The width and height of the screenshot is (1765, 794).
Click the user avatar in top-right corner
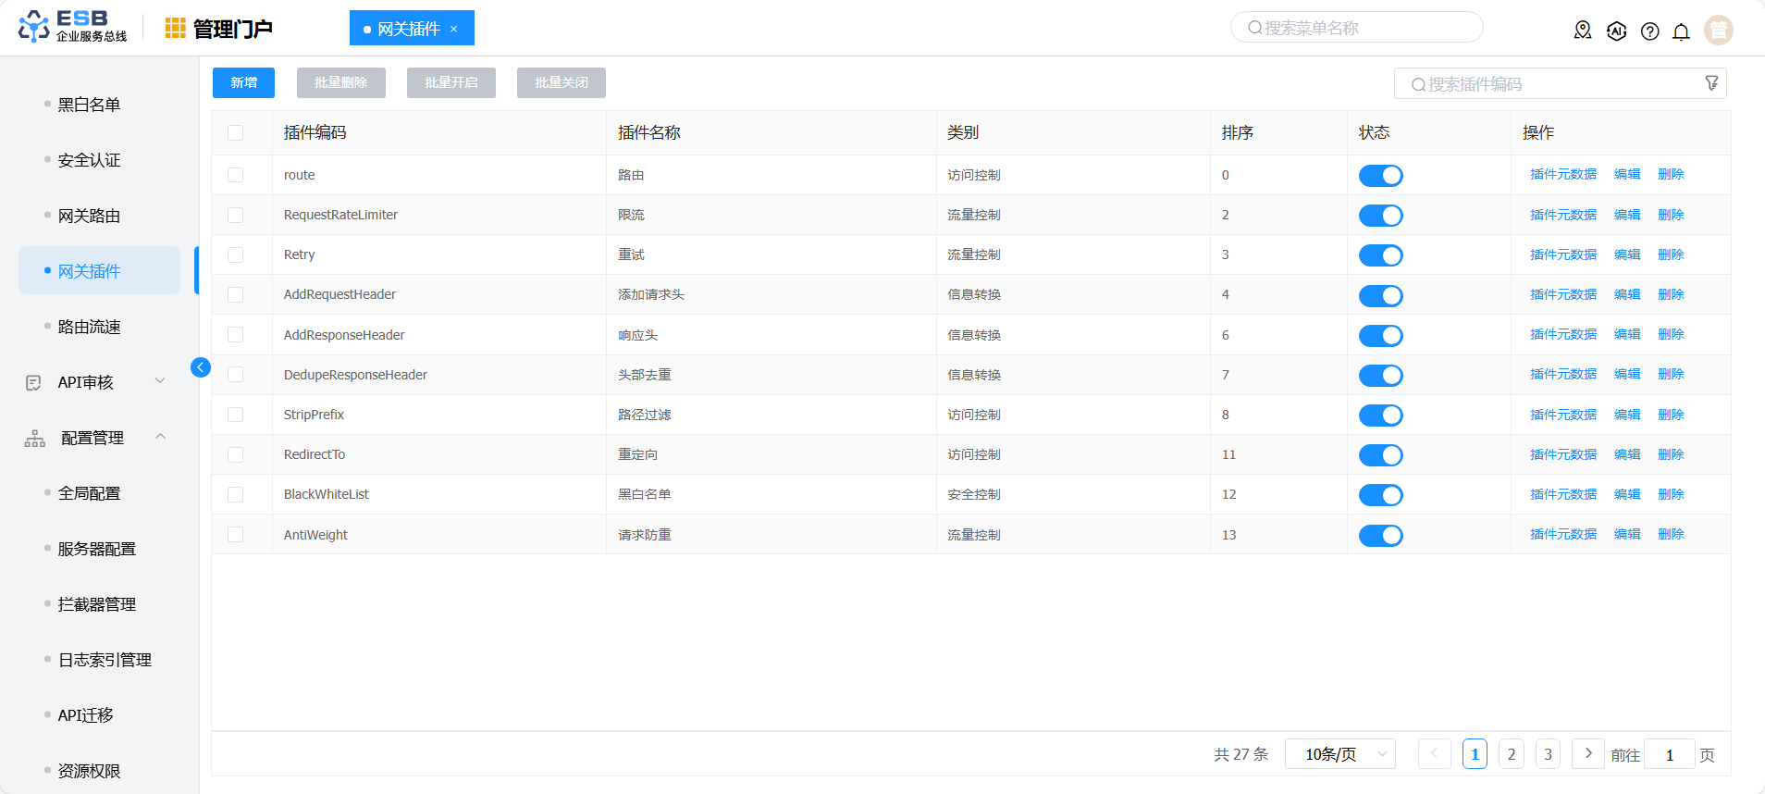(1718, 31)
